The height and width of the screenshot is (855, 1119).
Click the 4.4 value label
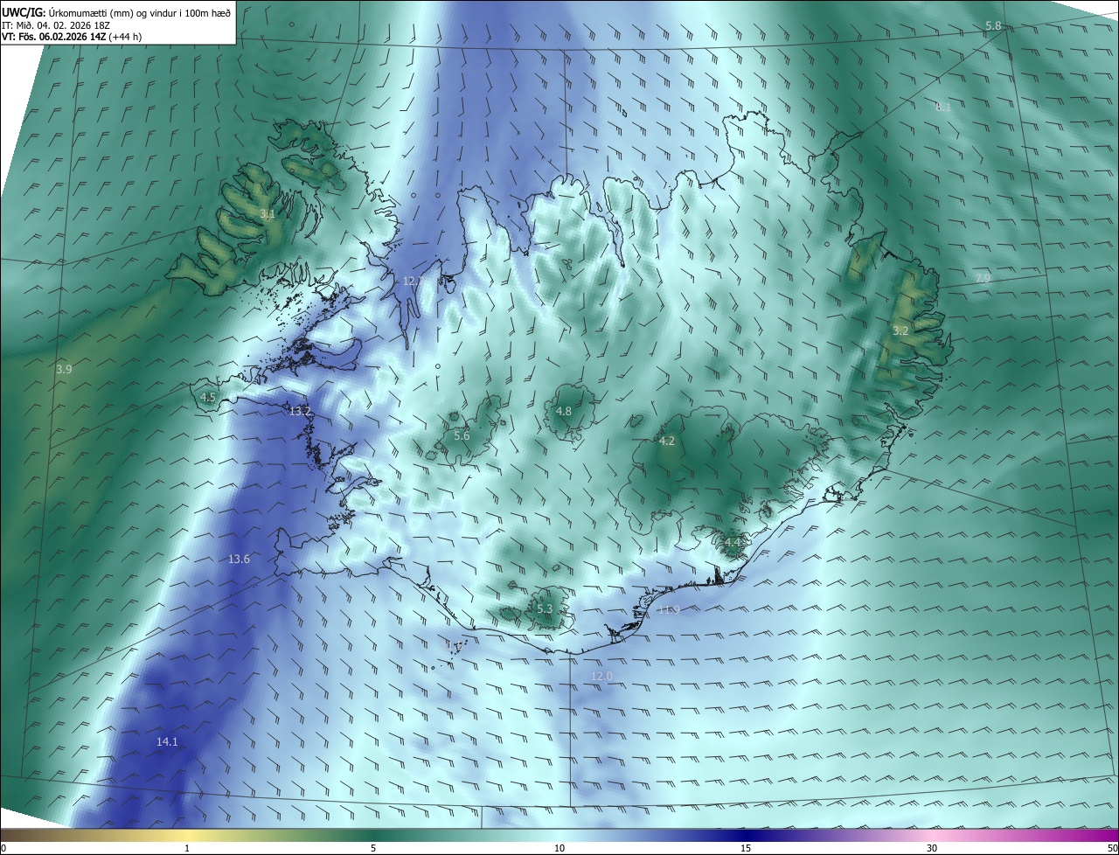[x=733, y=543]
